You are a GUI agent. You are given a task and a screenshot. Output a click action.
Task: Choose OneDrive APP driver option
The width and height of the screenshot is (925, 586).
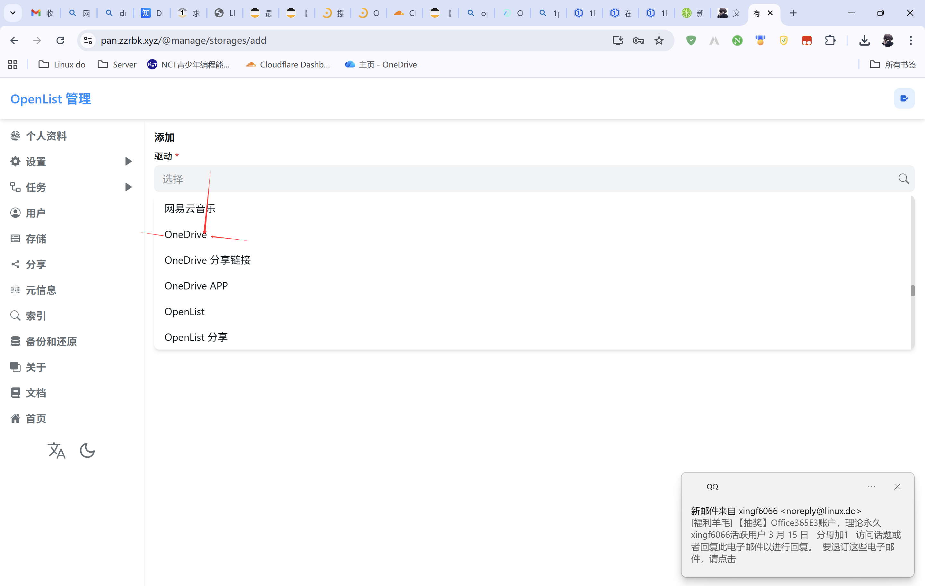[x=196, y=286]
